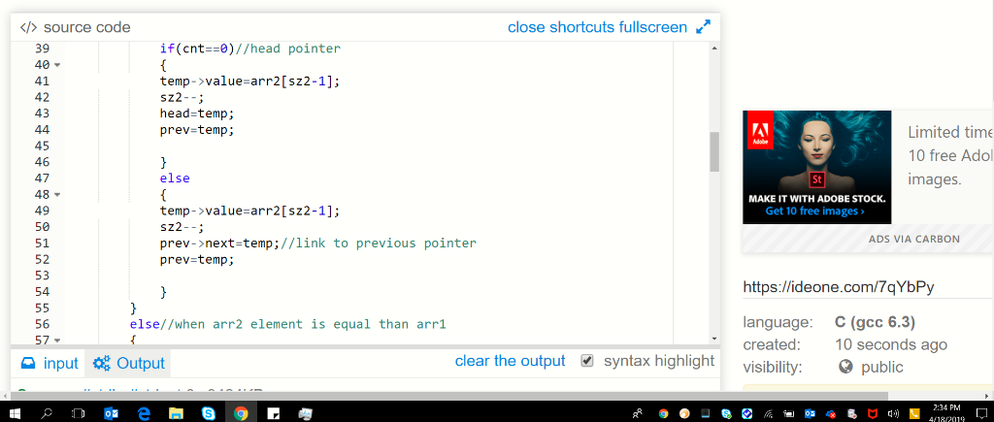The width and height of the screenshot is (994, 422).
Task: Open the Wi-Fi network tray icon
Action: pyautogui.click(x=769, y=414)
